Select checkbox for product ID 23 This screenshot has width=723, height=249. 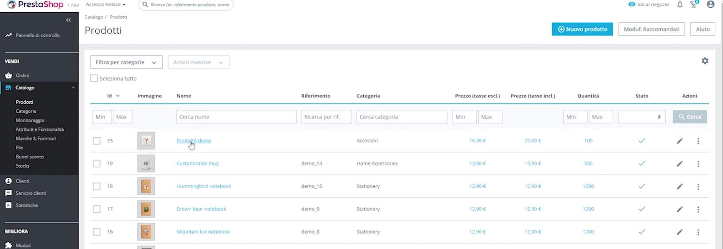(x=97, y=141)
